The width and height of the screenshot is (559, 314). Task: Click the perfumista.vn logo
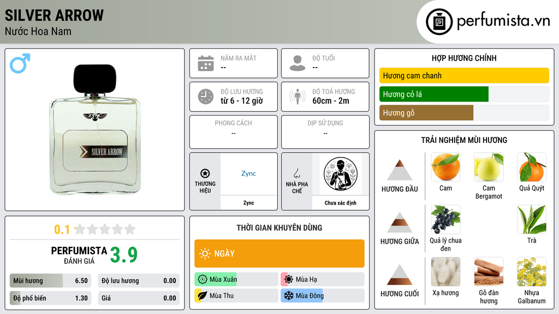[x=487, y=22]
